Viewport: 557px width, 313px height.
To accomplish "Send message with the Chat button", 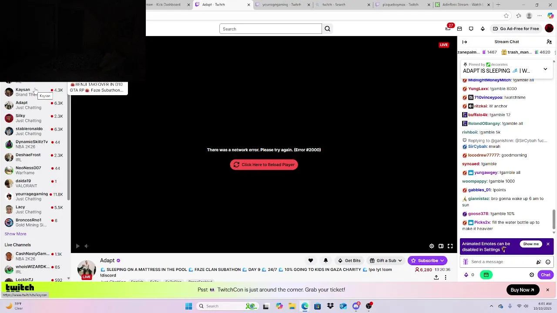I will (x=546, y=275).
